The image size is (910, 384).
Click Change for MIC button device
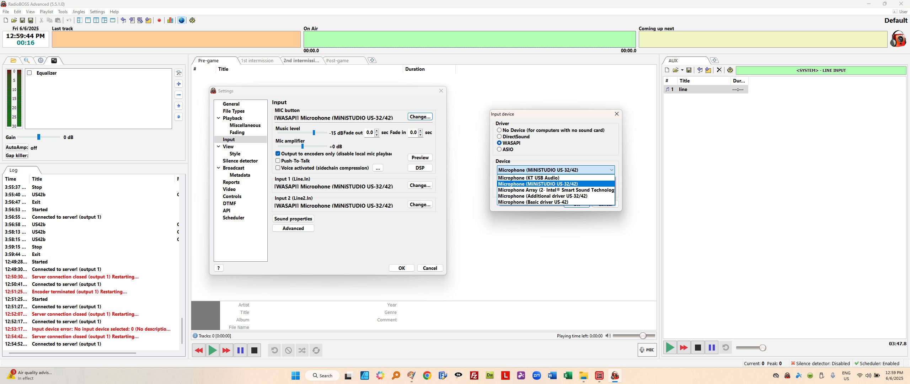pyautogui.click(x=420, y=117)
